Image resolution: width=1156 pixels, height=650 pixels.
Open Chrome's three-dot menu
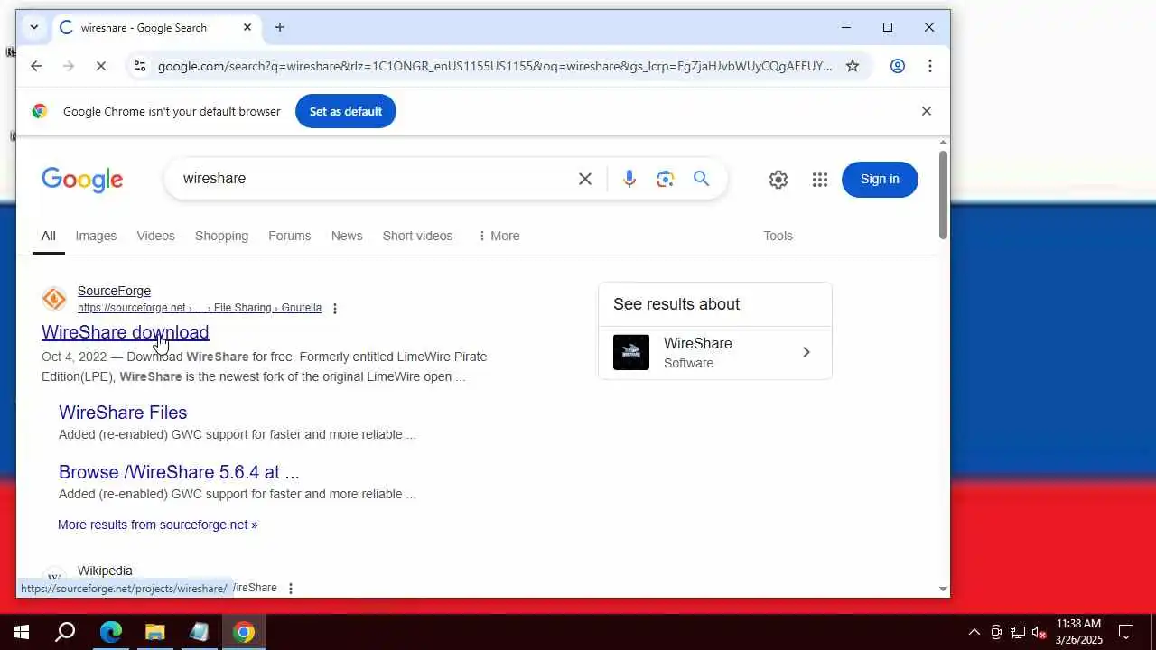point(929,66)
